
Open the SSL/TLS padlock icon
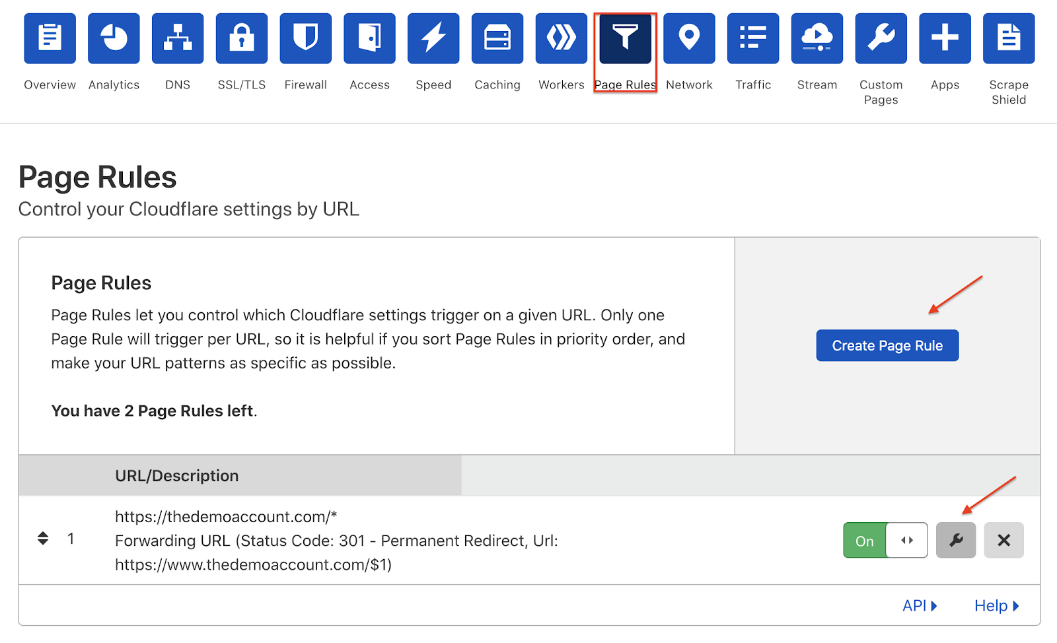pos(242,38)
